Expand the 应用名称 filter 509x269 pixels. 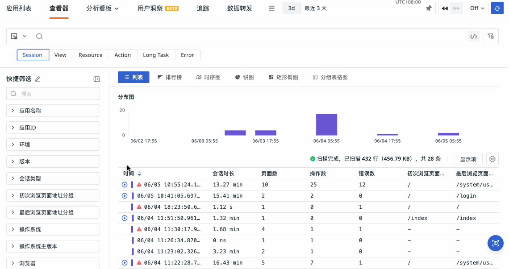(53, 111)
